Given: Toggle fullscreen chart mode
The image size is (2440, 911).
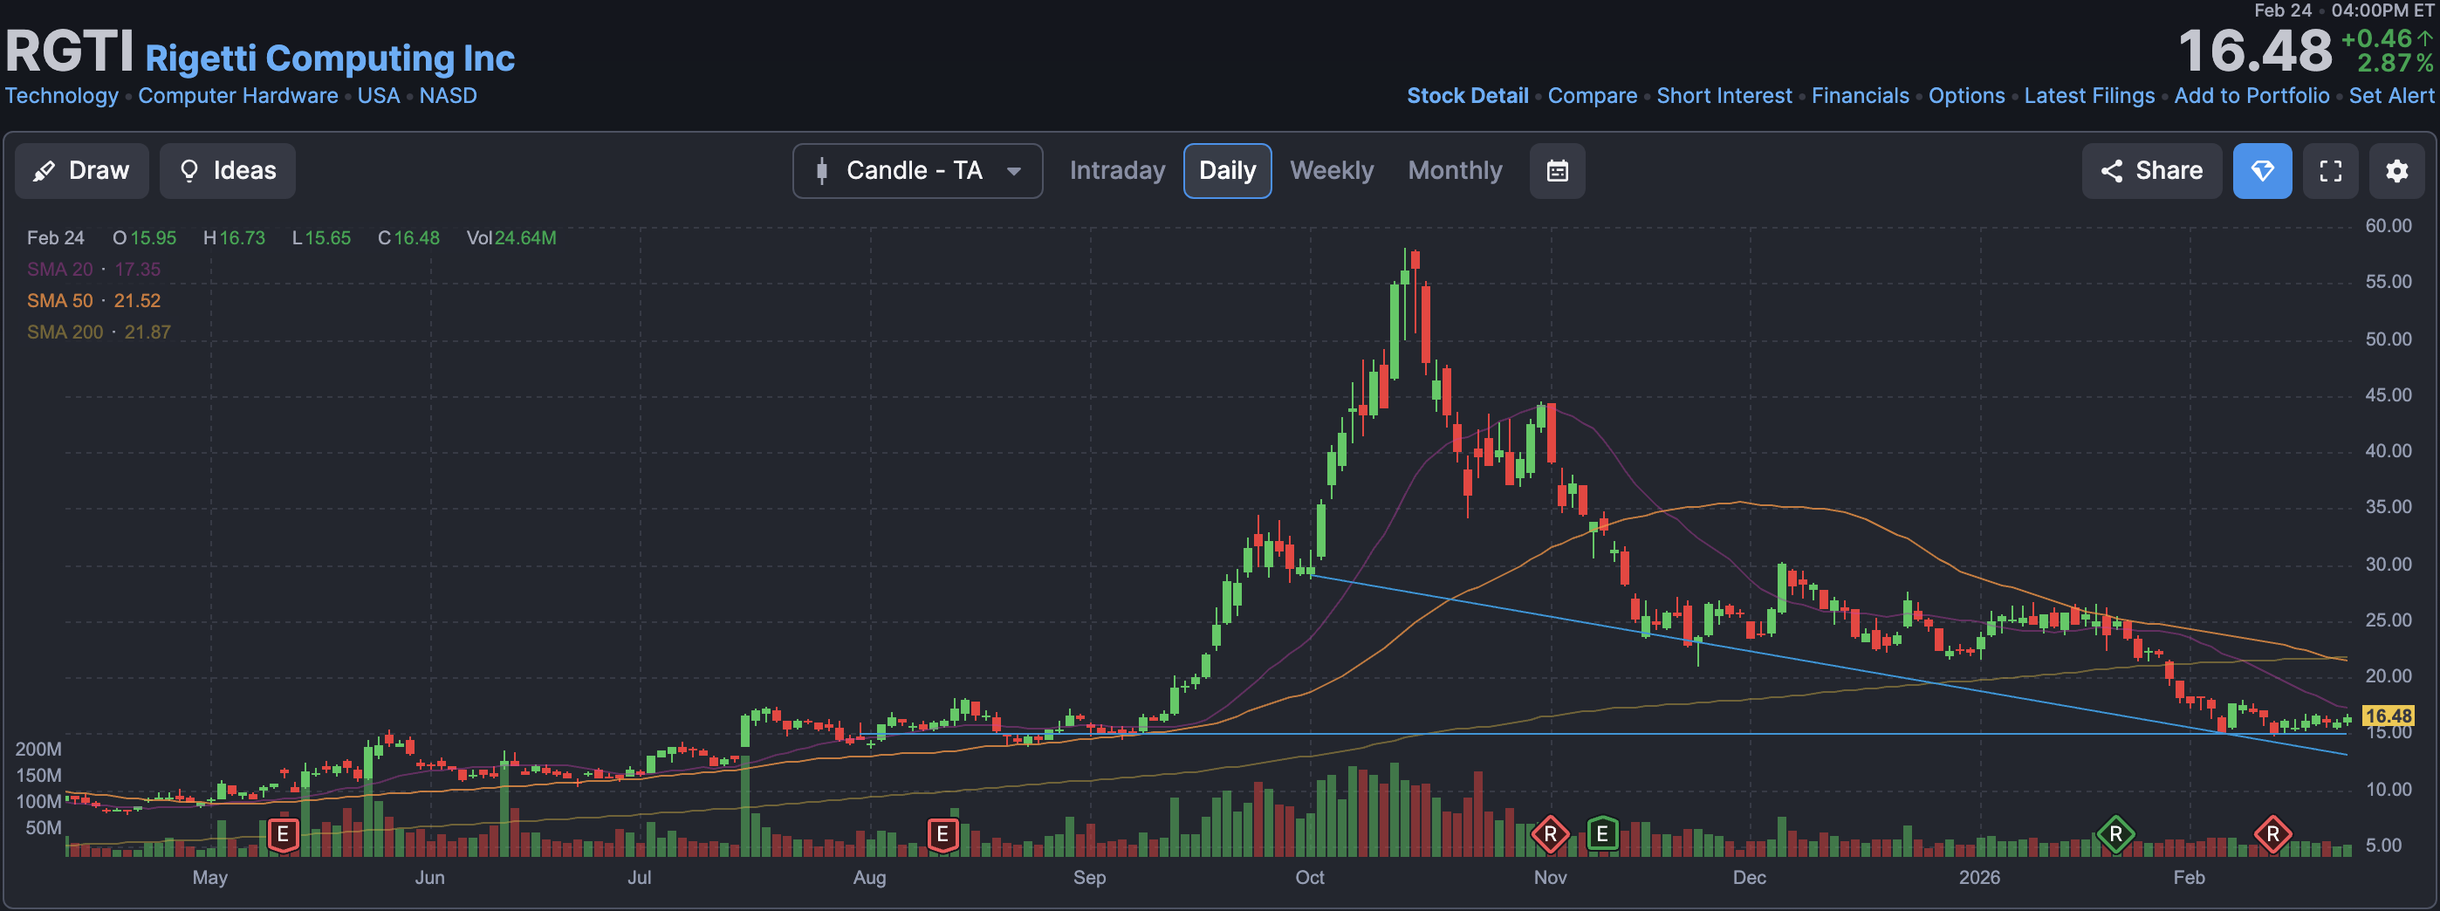Looking at the screenshot, I should (2330, 170).
